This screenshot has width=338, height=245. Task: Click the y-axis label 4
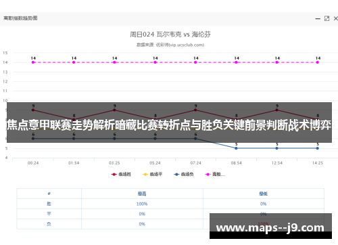click(6, 158)
